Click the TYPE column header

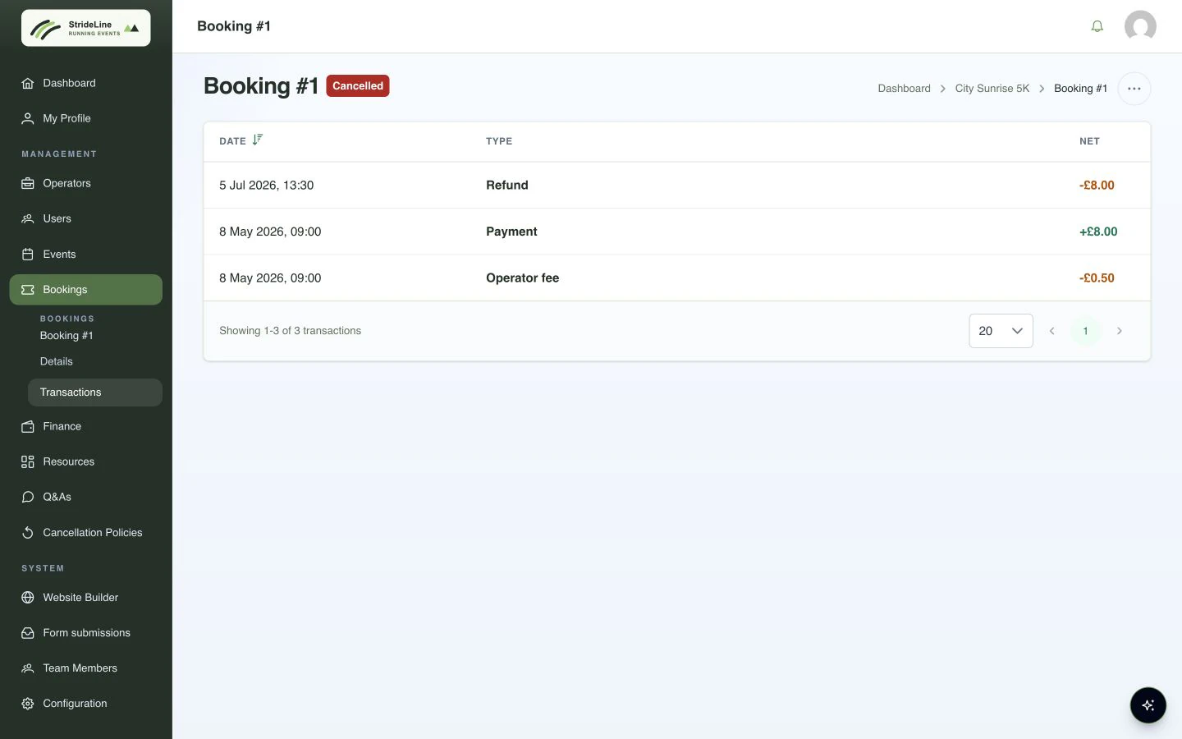click(x=499, y=141)
